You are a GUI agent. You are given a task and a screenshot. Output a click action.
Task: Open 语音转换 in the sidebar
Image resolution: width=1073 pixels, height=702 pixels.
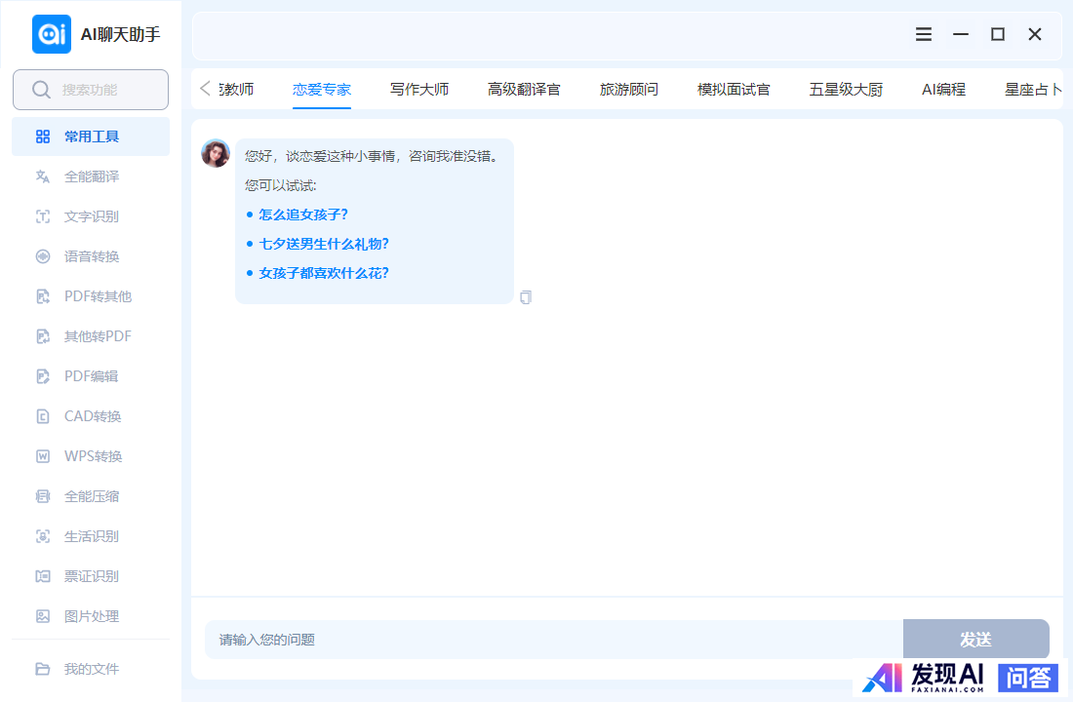point(92,256)
